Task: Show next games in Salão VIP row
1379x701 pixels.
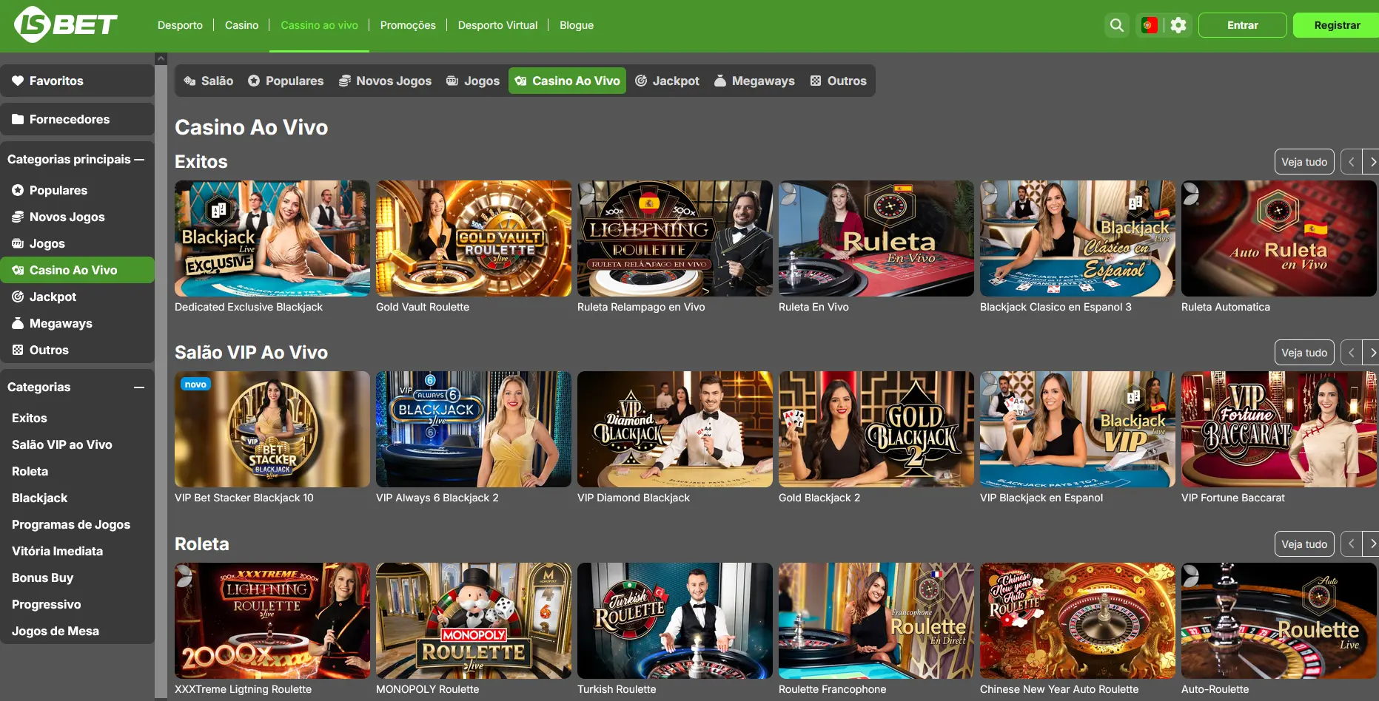Action: point(1372,353)
